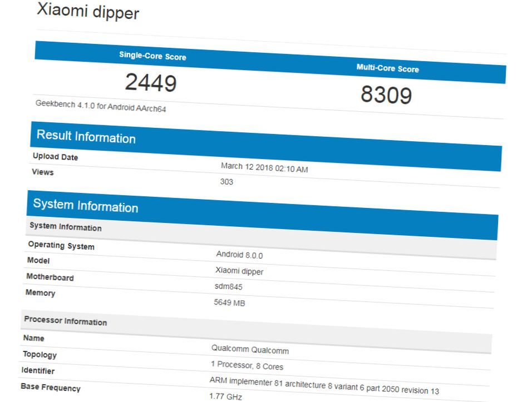Click the Memory label

coord(40,292)
